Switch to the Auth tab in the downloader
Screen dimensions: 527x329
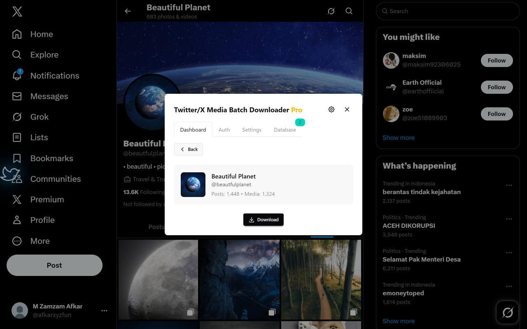tap(224, 130)
